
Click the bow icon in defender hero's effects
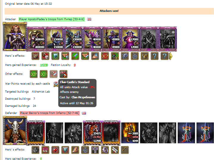(125, 150)
